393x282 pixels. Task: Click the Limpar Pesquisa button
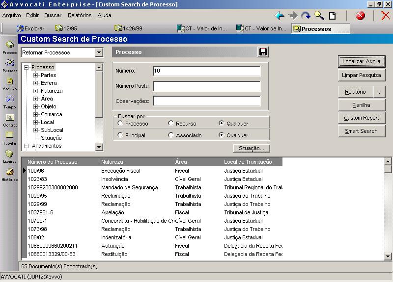click(362, 75)
